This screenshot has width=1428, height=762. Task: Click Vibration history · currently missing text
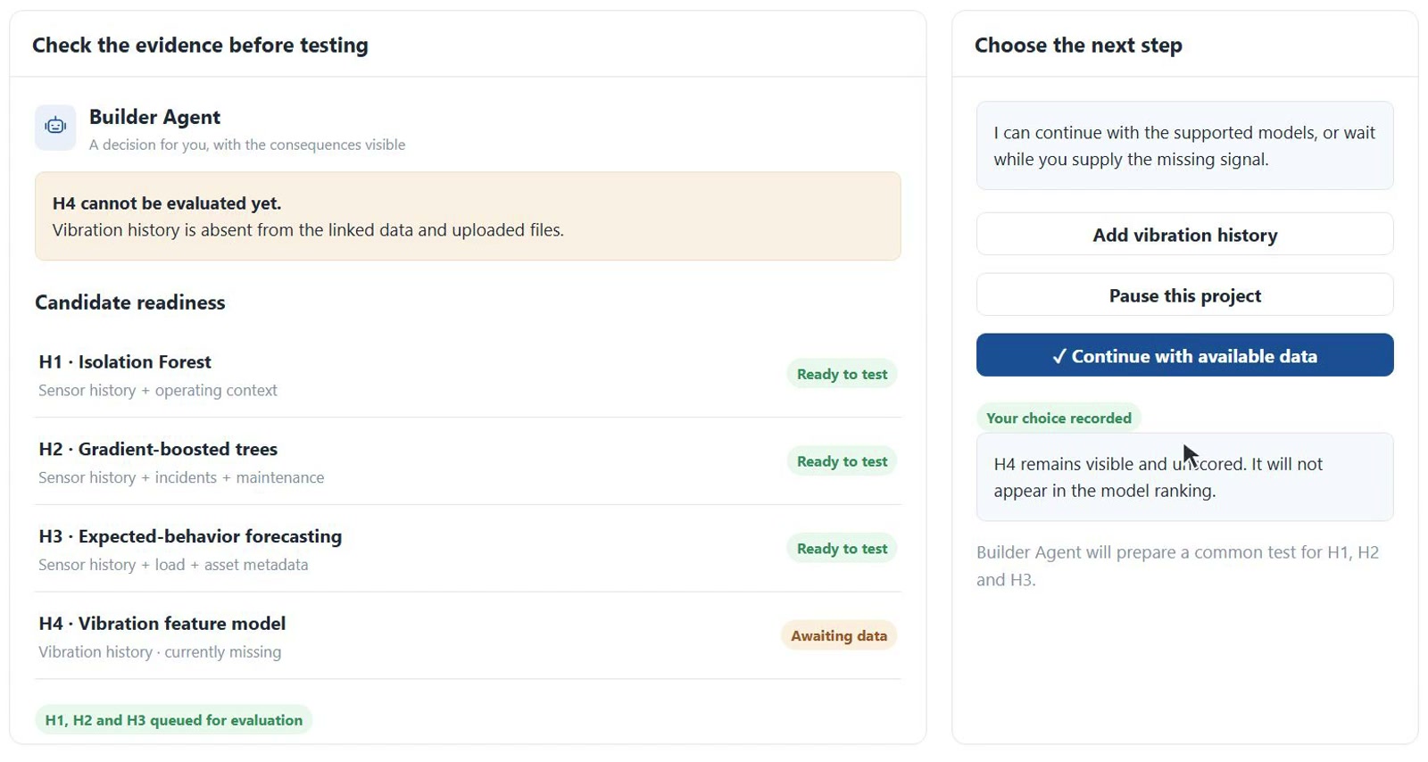[x=160, y=652]
